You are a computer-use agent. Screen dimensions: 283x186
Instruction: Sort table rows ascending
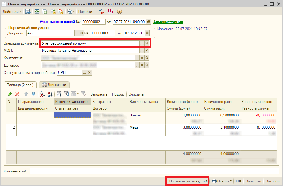click(42, 94)
